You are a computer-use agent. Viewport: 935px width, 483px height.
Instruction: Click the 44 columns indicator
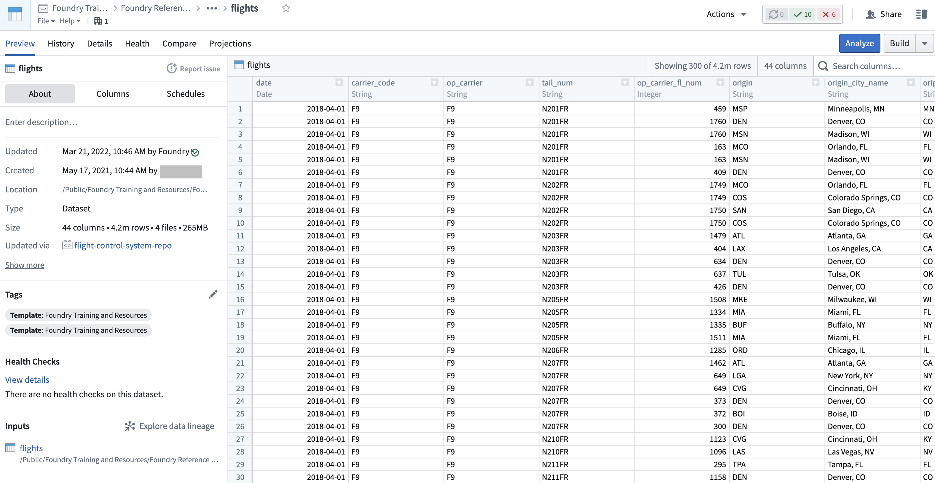coord(785,66)
